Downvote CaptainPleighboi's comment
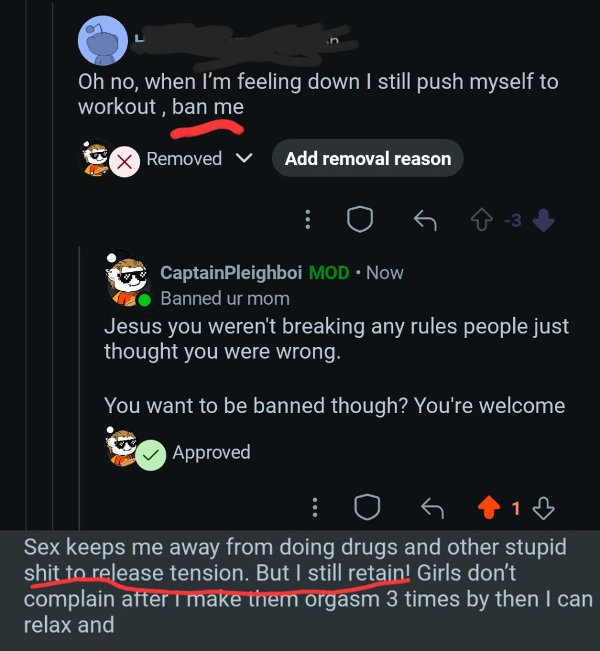 (x=544, y=508)
